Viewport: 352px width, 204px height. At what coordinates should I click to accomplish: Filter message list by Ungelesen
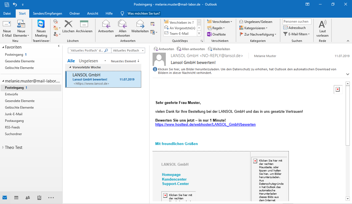[88, 61]
